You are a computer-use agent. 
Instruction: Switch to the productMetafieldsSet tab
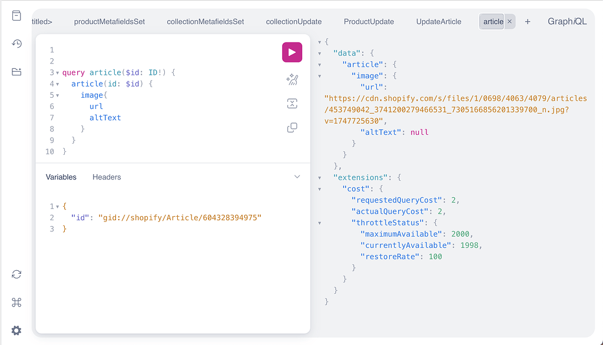pos(109,22)
